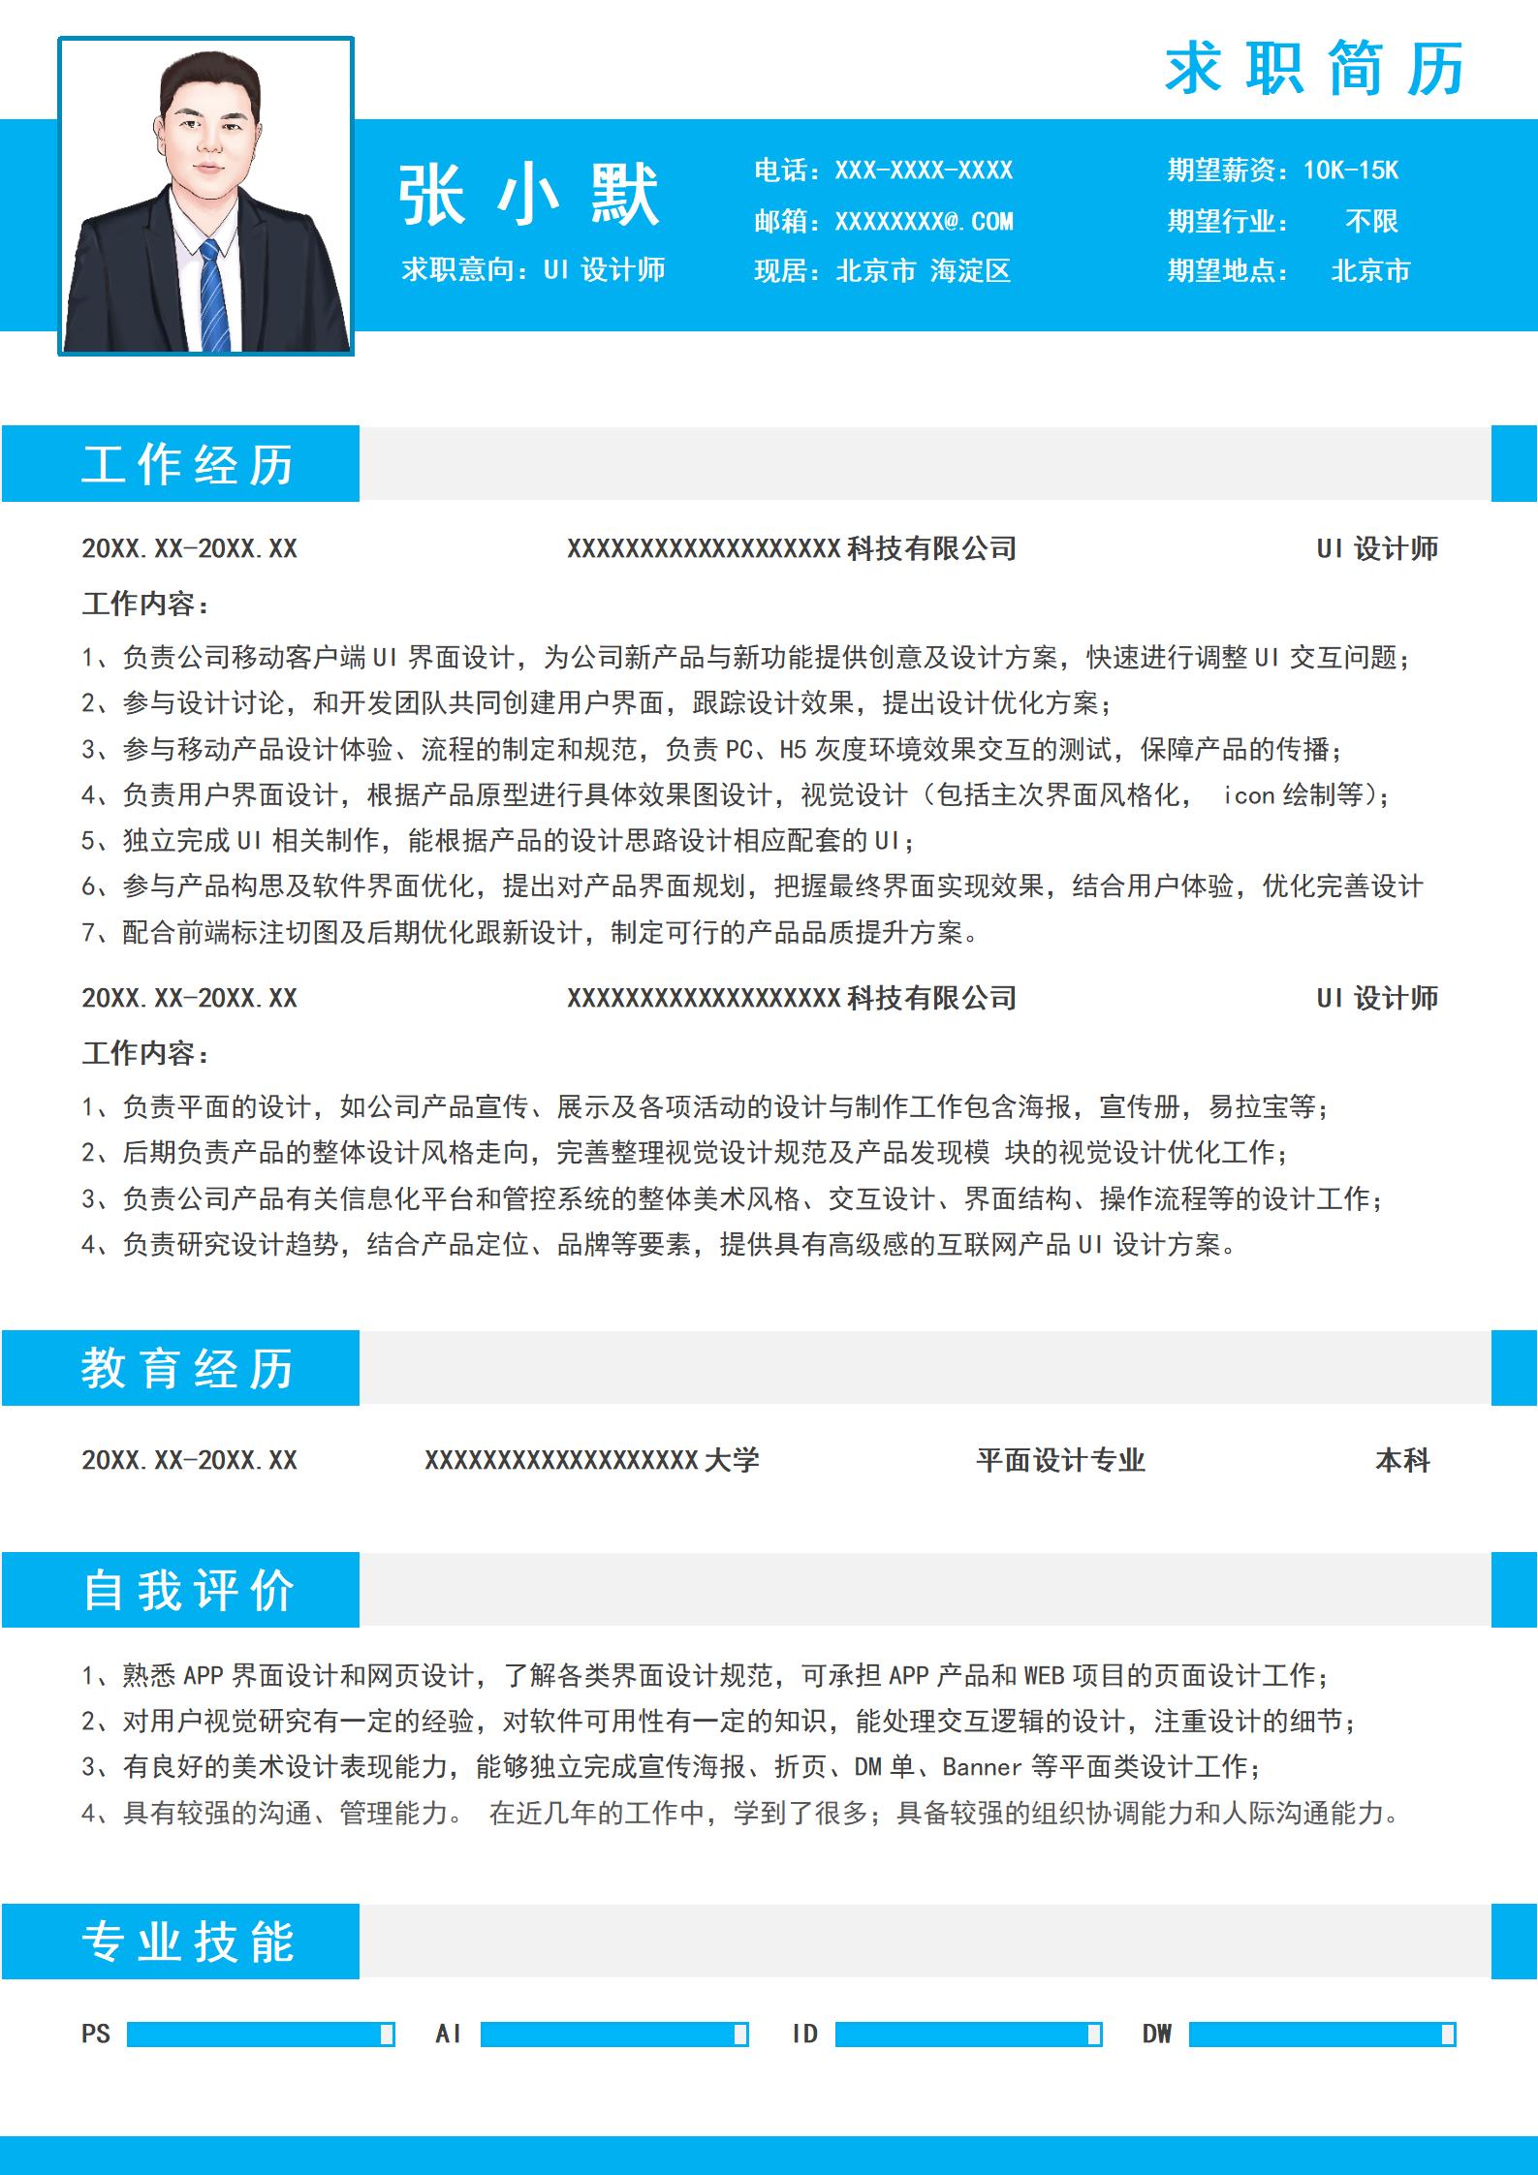Click the current residence 北京市 海淀区
Image resolution: width=1538 pixels, height=2175 pixels.
click(923, 271)
